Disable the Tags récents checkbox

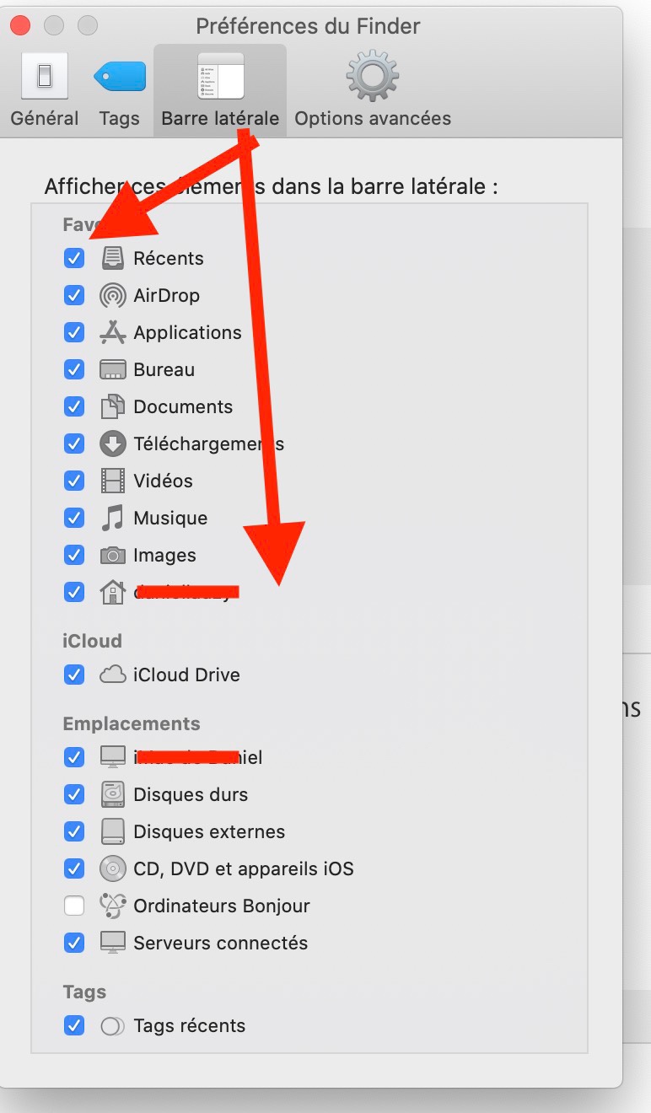tap(74, 1025)
